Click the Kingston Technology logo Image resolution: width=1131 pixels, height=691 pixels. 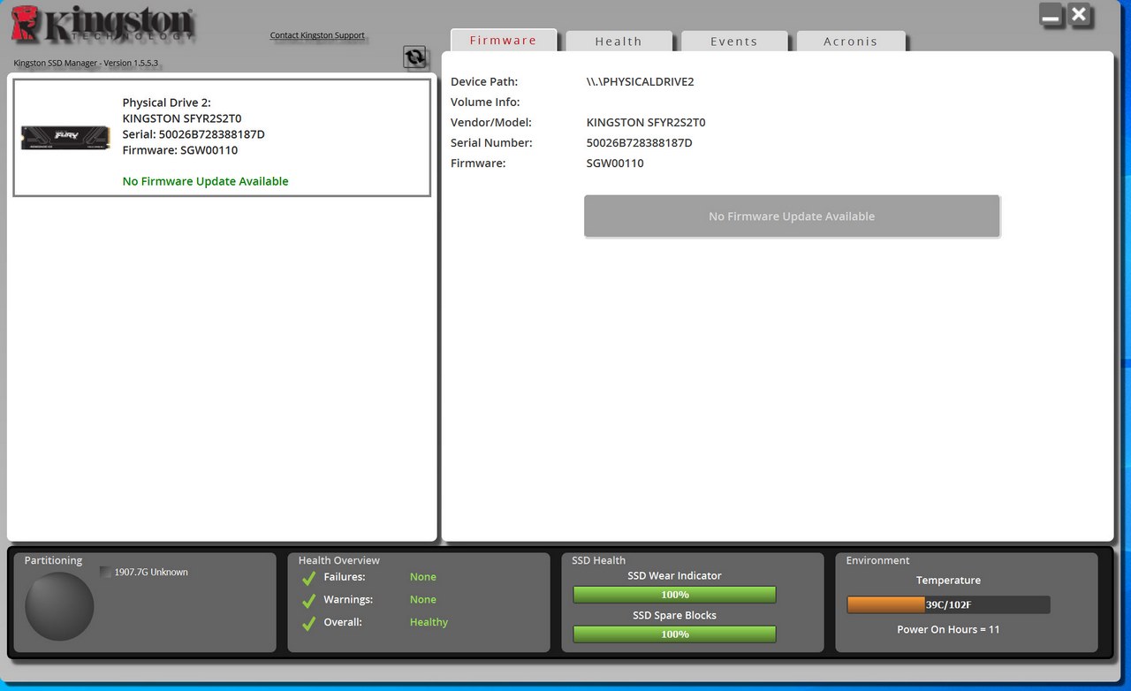102,26
